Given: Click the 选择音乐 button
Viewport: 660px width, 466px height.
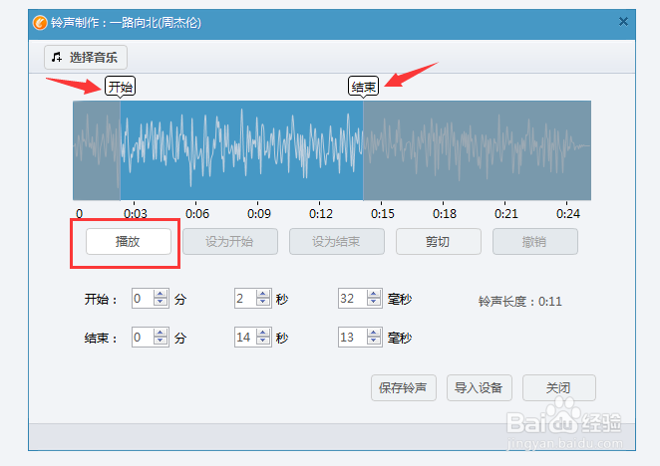Looking at the screenshot, I should [x=86, y=57].
